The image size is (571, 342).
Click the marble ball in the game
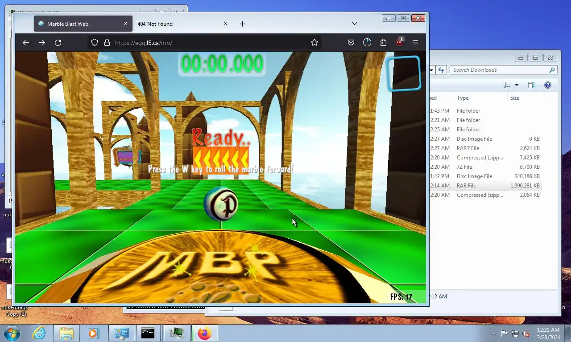pyautogui.click(x=220, y=204)
